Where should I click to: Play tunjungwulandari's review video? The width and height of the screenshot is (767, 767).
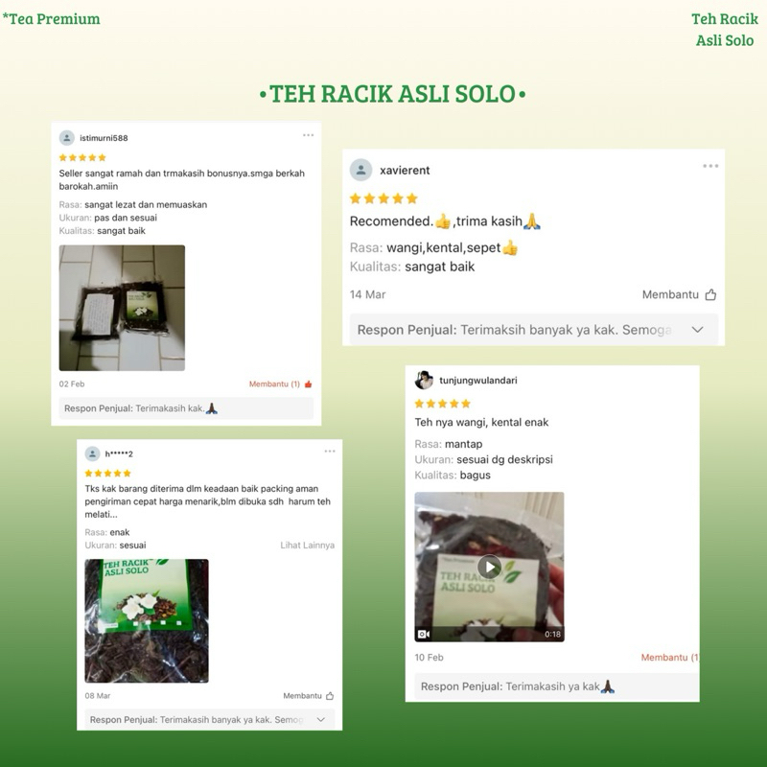coord(489,567)
